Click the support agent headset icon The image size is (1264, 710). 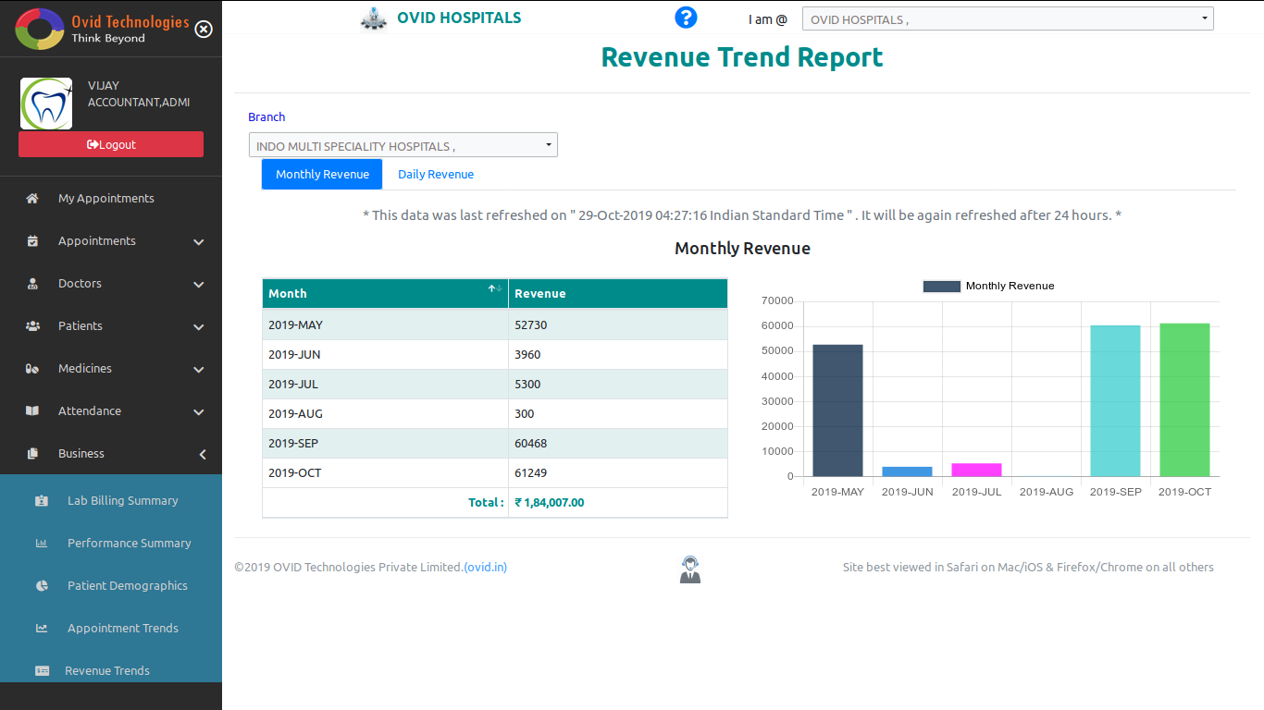(690, 569)
